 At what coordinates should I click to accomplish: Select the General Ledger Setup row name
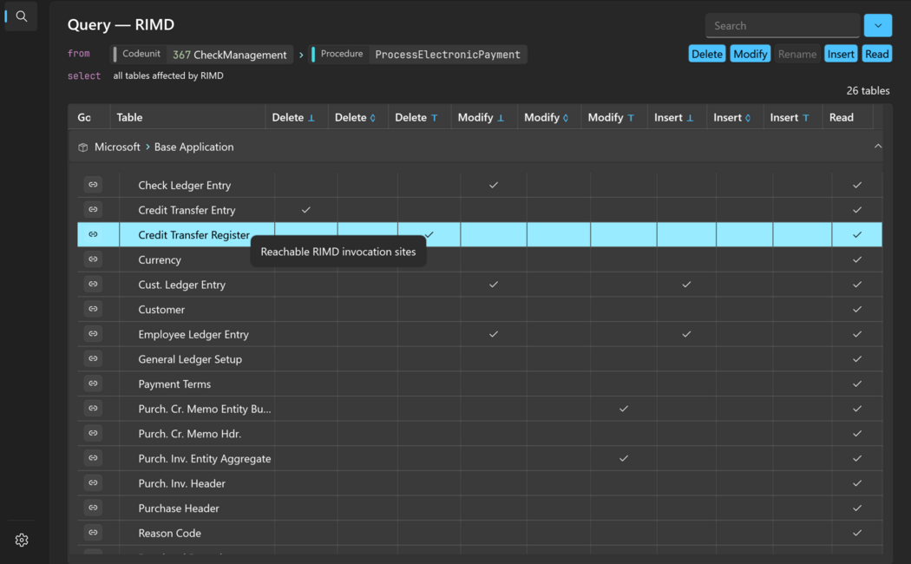click(189, 359)
